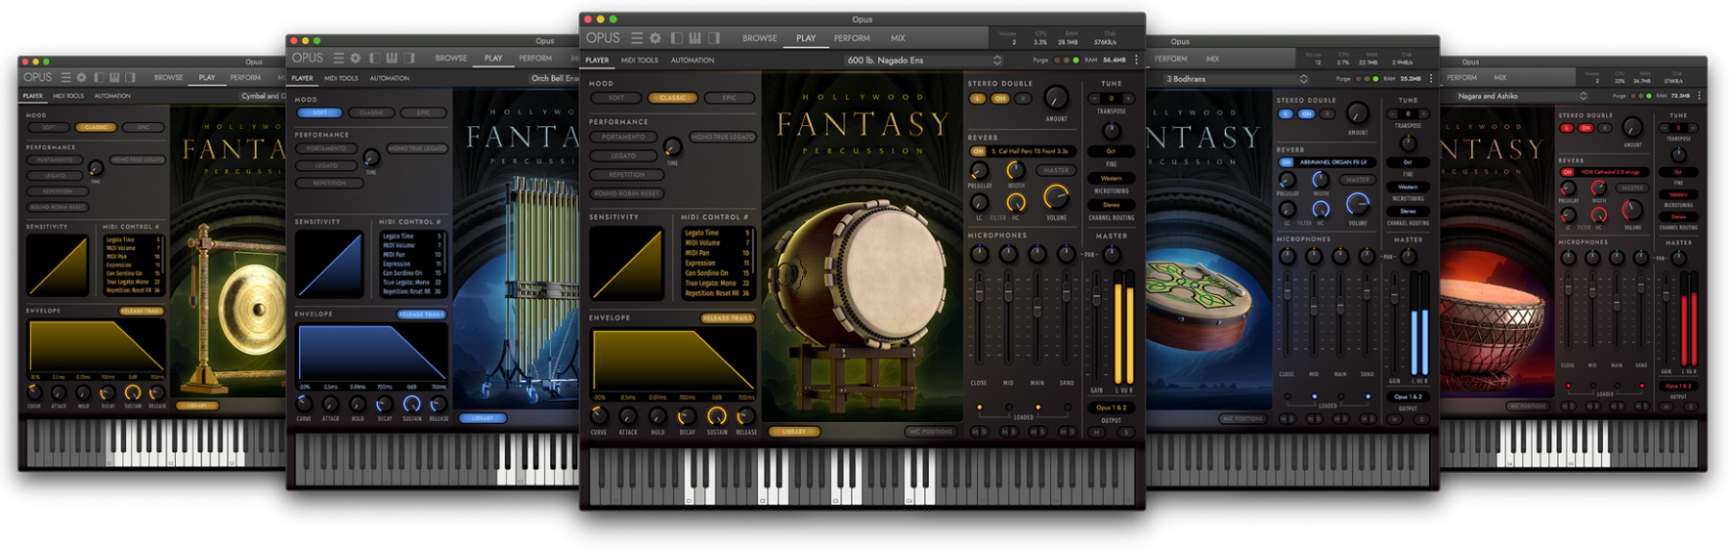Open the Oct tune range dropdown

[1112, 151]
